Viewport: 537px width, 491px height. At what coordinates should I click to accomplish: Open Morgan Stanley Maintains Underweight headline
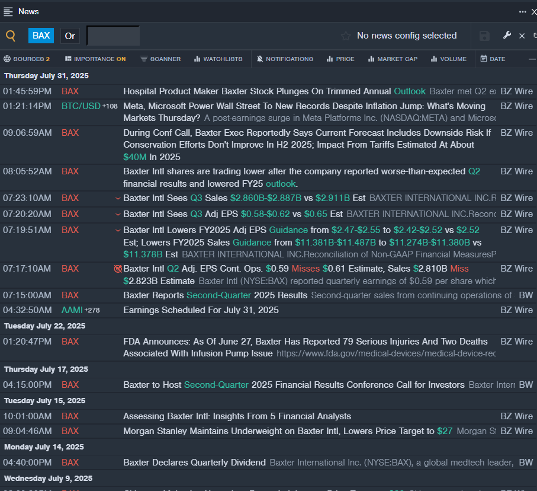(288, 431)
